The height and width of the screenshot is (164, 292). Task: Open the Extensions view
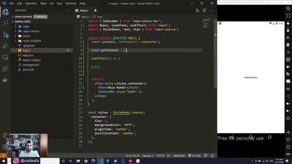click(5, 69)
